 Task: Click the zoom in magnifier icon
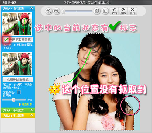pos(49,11)
